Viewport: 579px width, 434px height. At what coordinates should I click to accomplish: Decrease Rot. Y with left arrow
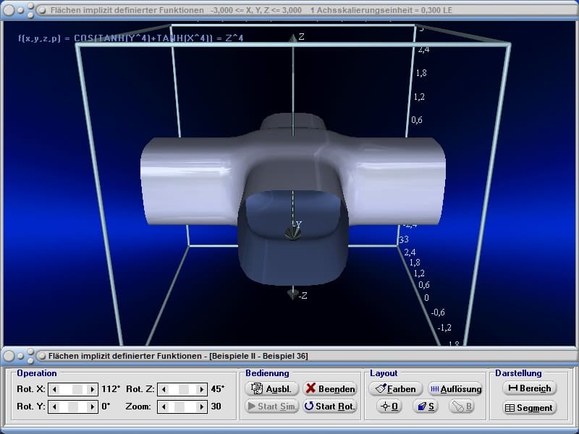coord(54,407)
